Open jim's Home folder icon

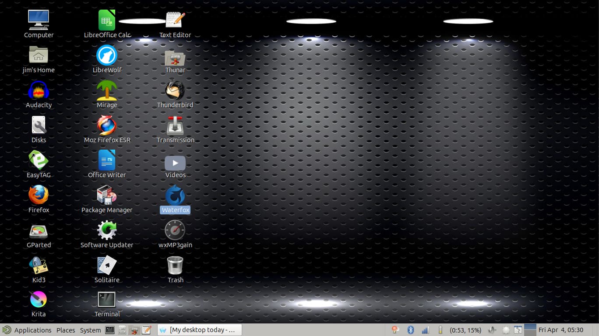pyautogui.click(x=39, y=55)
